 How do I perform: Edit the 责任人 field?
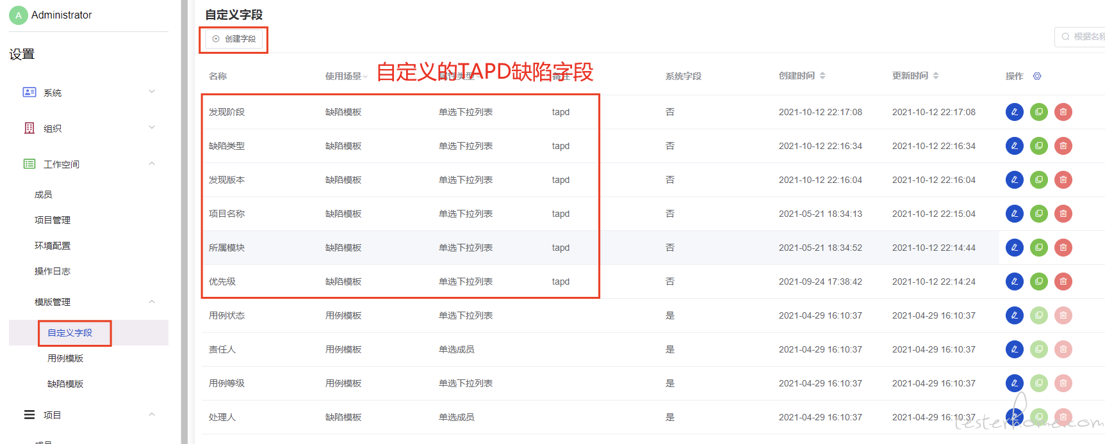coord(1014,349)
